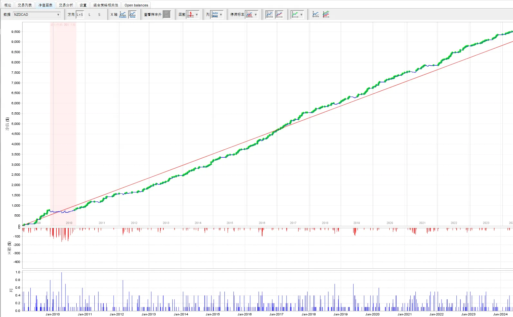Select the L (long only) direction
The height and width of the screenshot is (317, 513).
90,14
